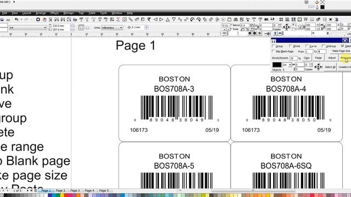351x197 pixels.
Task: Click the Select All button
Action: (330, 67)
